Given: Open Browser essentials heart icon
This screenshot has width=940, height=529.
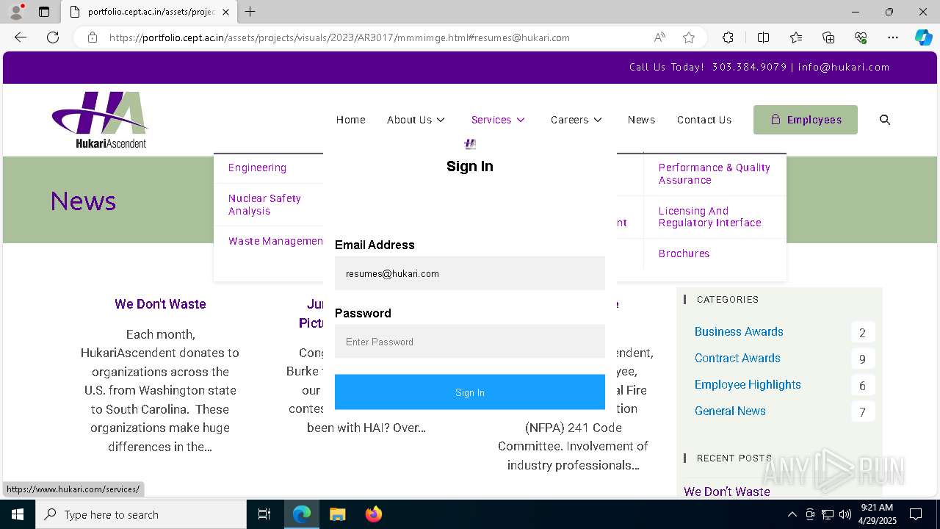Looking at the screenshot, I should click(x=861, y=37).
